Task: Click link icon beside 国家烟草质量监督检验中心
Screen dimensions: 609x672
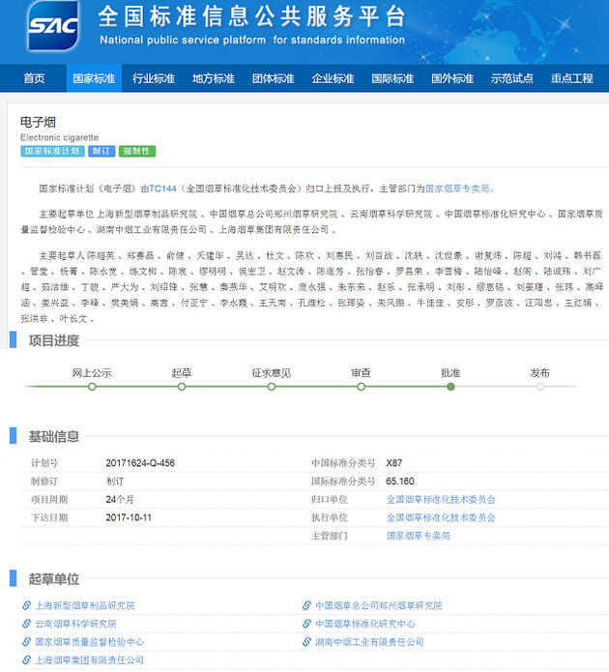Action: pyautogui.click(x=26, y=642)
